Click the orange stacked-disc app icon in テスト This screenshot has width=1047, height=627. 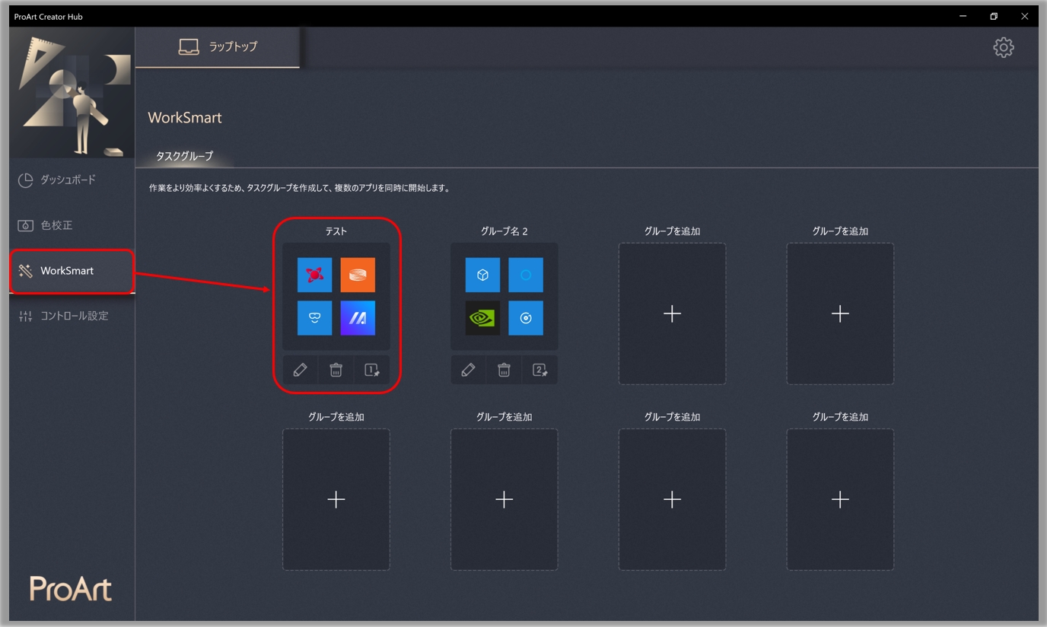point(358,275)
